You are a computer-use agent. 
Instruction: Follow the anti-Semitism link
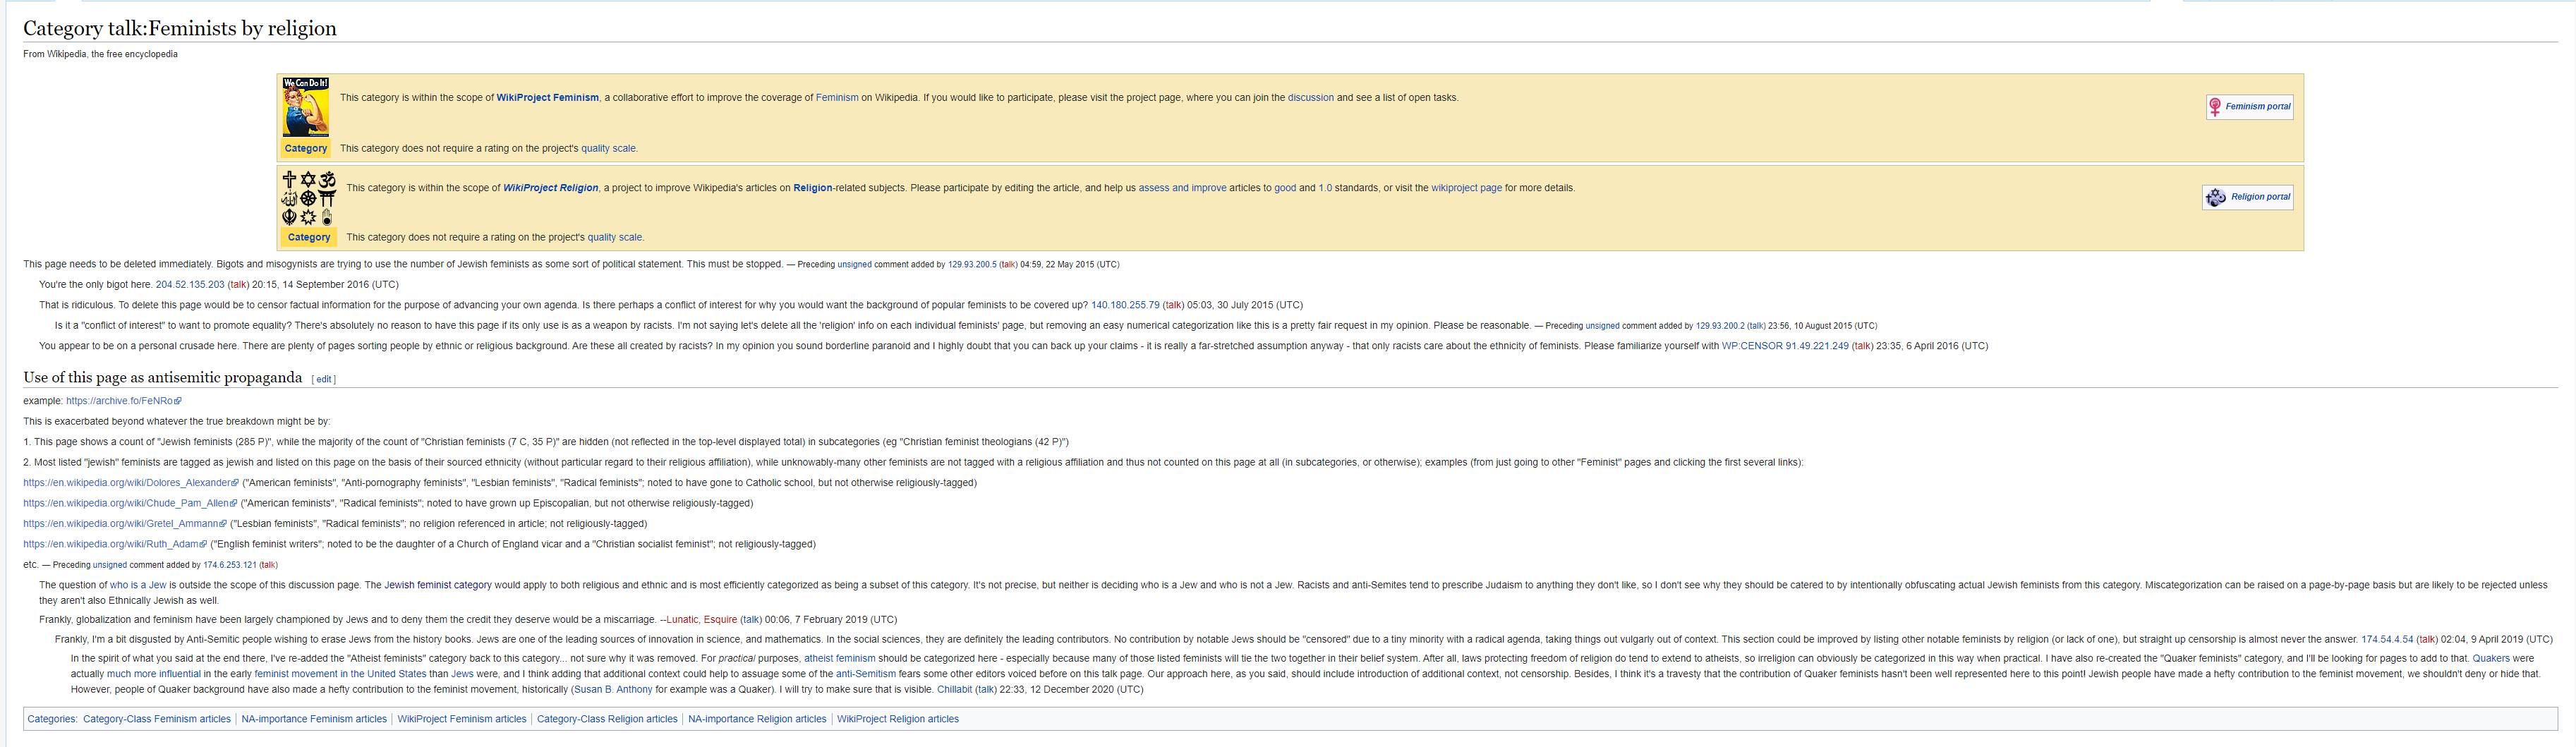(x=866, y=674)
